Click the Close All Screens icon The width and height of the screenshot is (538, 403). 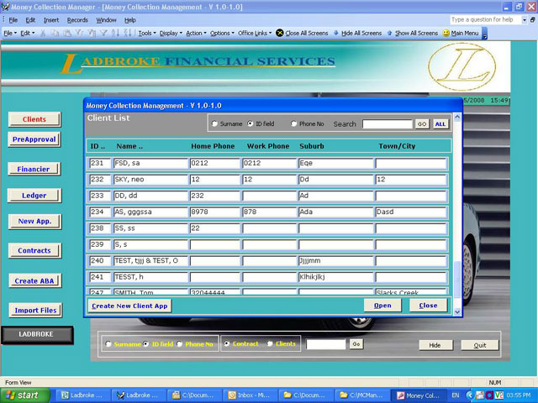tap(280, 33)
